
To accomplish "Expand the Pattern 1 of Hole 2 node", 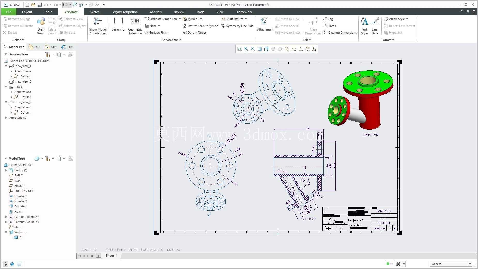I will [x=6, y=217].
